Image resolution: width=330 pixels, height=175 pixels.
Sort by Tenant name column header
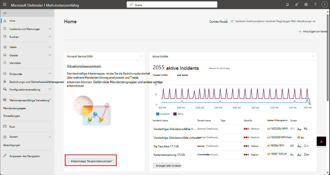(x=204, y=121)
